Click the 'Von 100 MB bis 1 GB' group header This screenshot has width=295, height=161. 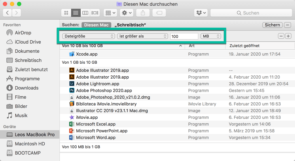[x=81, y=147]
